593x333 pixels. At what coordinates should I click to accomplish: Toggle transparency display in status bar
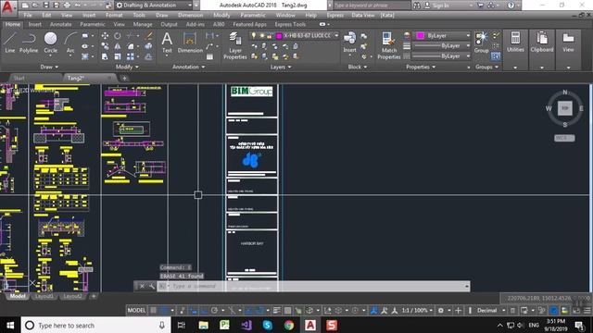tap(288, 311)
